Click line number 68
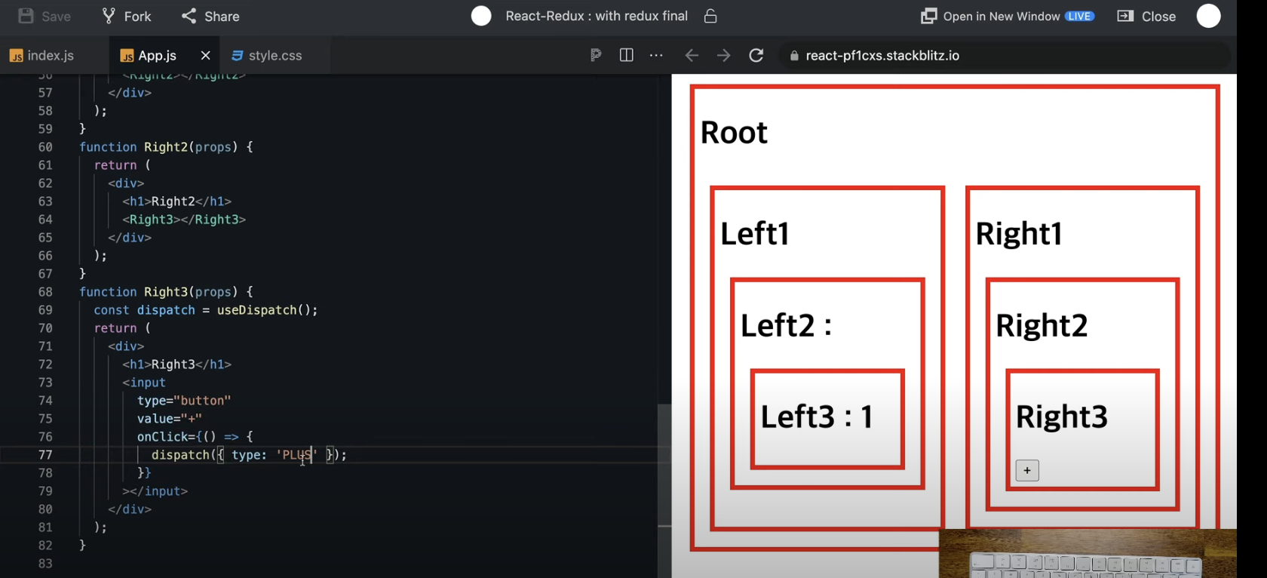 click(45, 292)
